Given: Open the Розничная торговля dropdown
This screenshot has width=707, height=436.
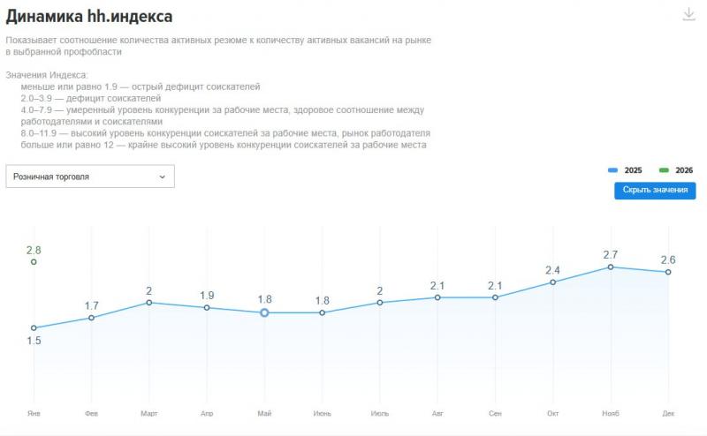Looking at the screenshot, I should (x=90, y=177).
